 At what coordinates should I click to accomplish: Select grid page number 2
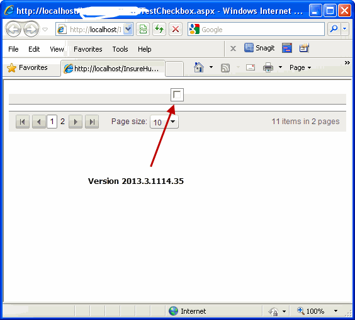tap(62, 122)
